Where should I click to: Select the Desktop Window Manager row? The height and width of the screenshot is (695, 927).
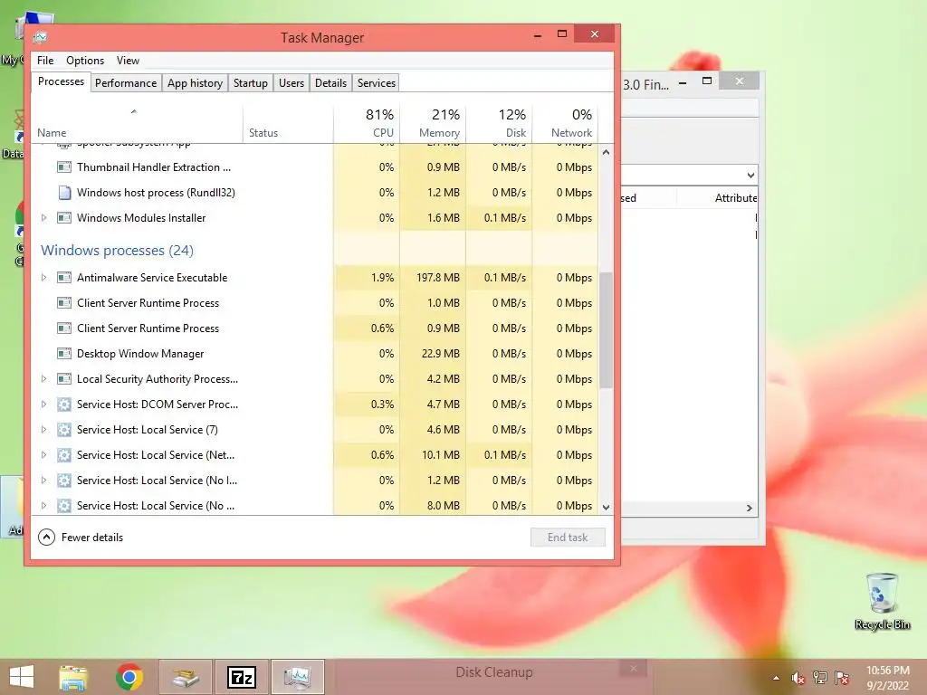click(314, 354)
